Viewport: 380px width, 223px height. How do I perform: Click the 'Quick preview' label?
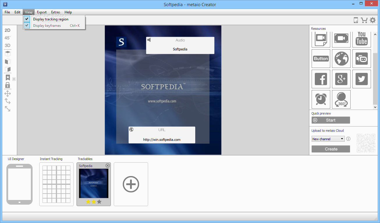321,113
